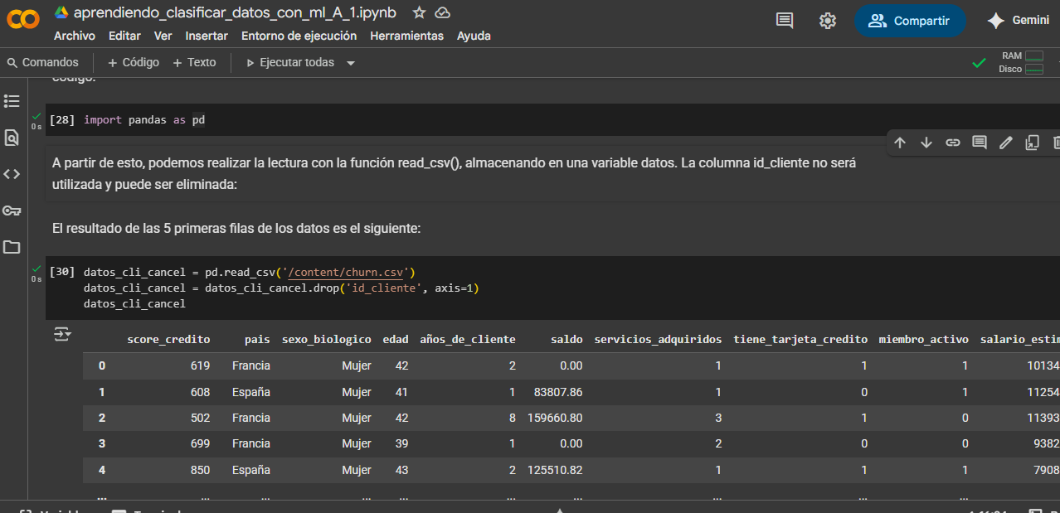The width and height of the screenshot is (1060, 513).
Task: Click the saldo value 159660.80
Action: point(555,418)
